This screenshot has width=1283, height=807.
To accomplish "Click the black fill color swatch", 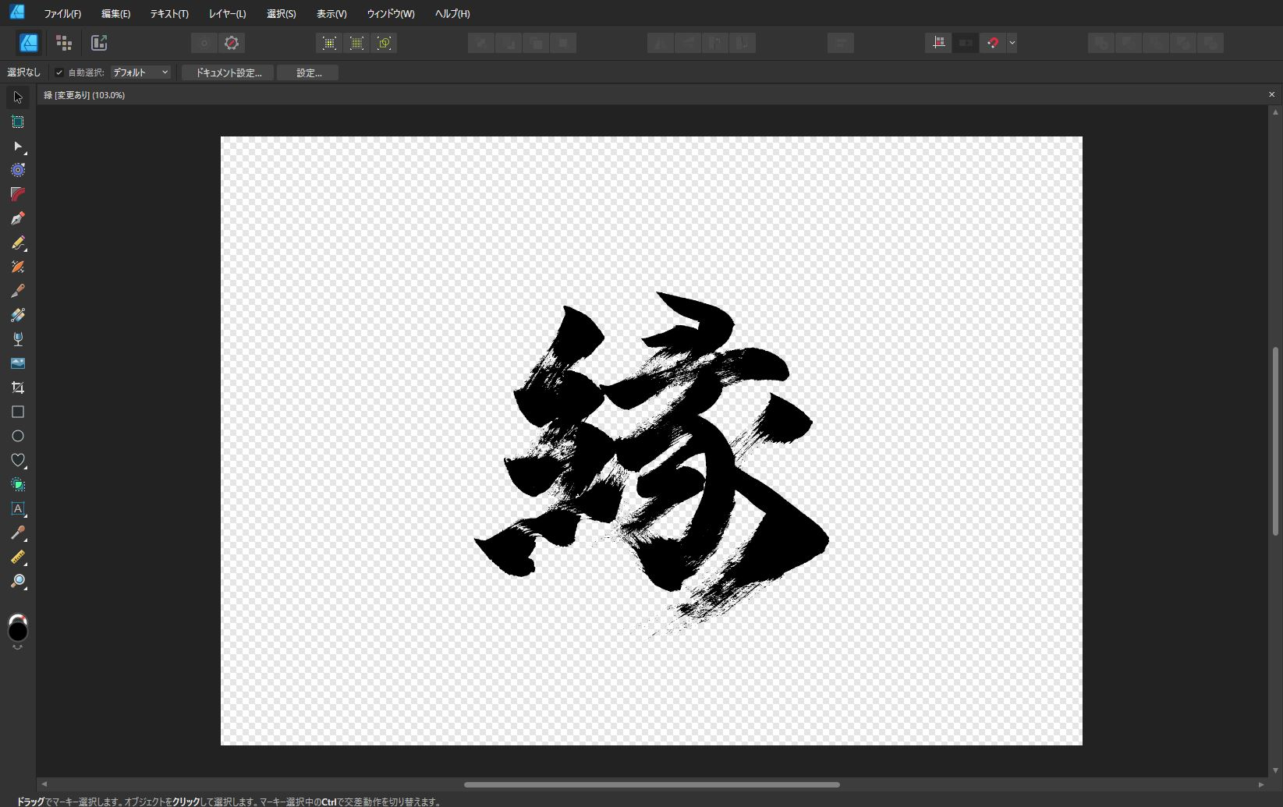I will 18,631.
